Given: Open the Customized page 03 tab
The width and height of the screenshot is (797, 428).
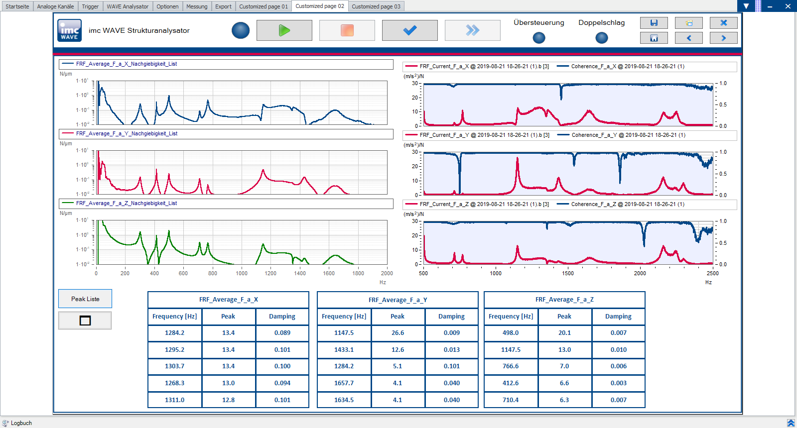Looking at the screenshot, I should 376,6.
